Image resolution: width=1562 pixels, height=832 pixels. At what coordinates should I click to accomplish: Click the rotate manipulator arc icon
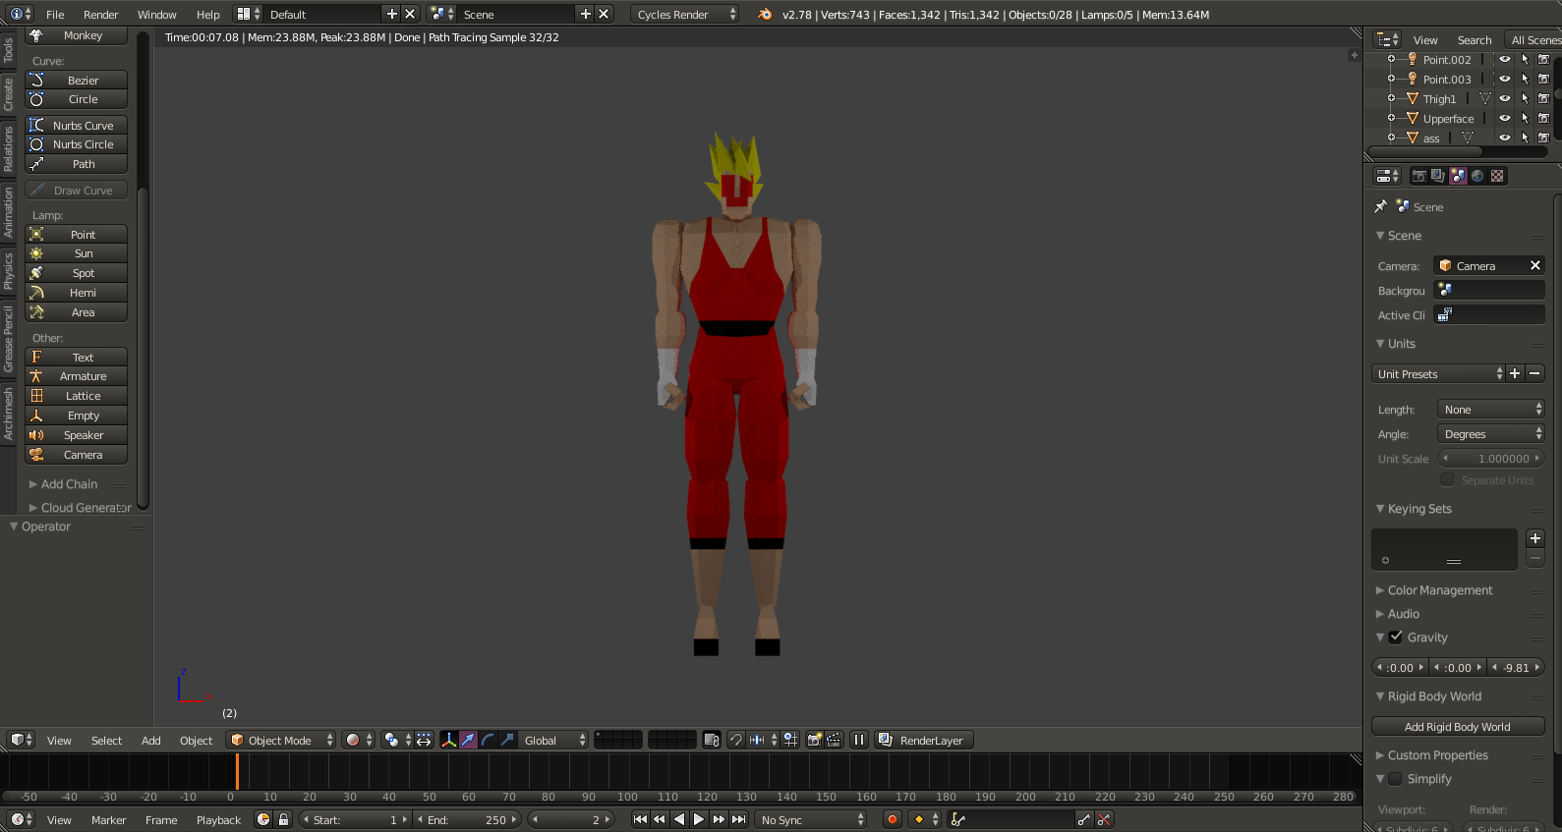[x=489, y=740]
